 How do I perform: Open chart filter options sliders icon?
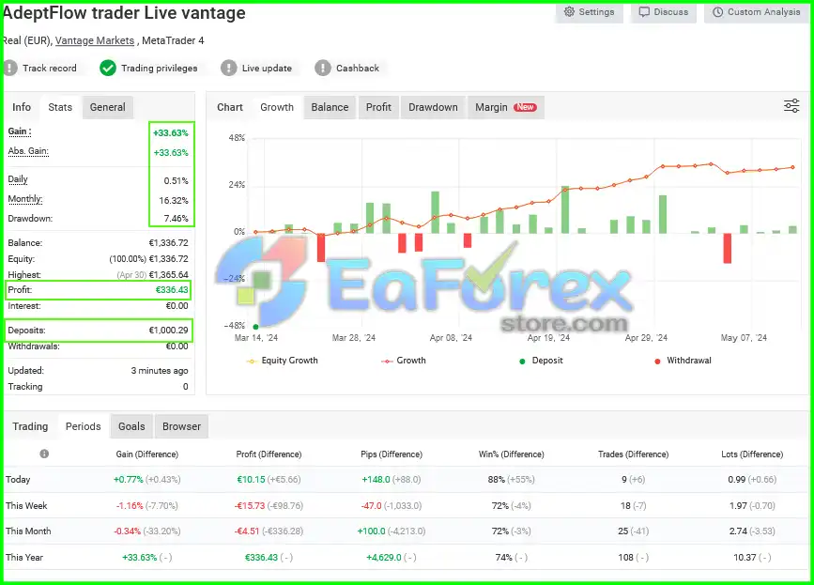click(791, 106)
